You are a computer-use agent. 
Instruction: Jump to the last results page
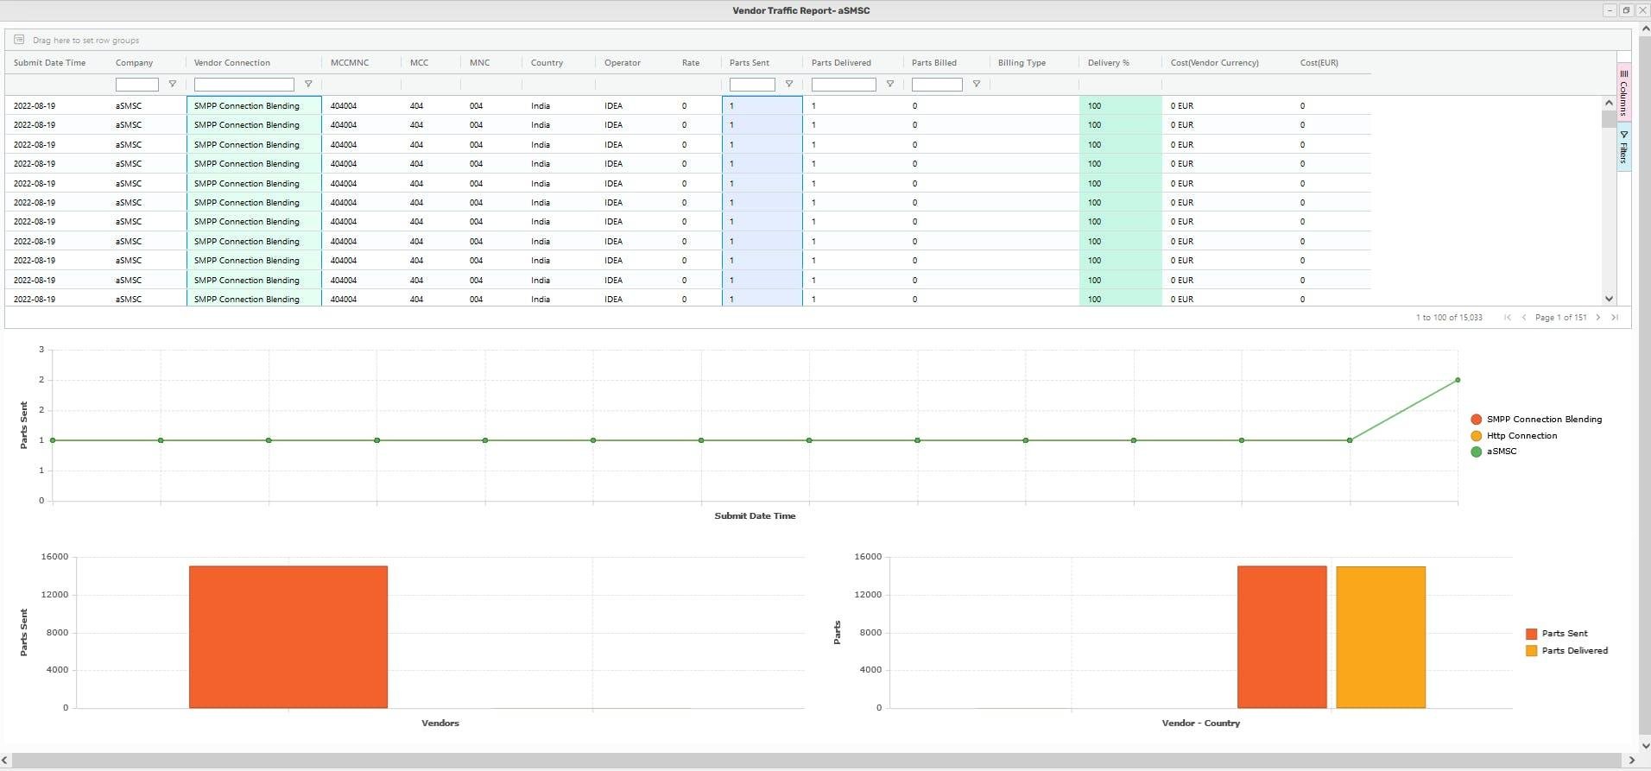(1615, 318)
